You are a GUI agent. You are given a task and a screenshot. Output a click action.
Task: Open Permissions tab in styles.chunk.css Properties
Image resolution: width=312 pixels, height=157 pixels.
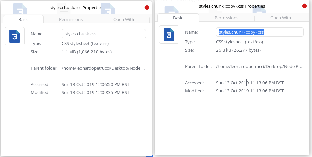coord(71,20)
